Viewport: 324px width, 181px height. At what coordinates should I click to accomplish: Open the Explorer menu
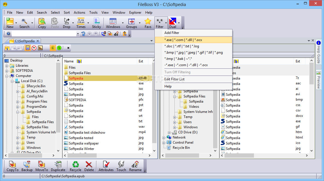click(x=135, y=12)
